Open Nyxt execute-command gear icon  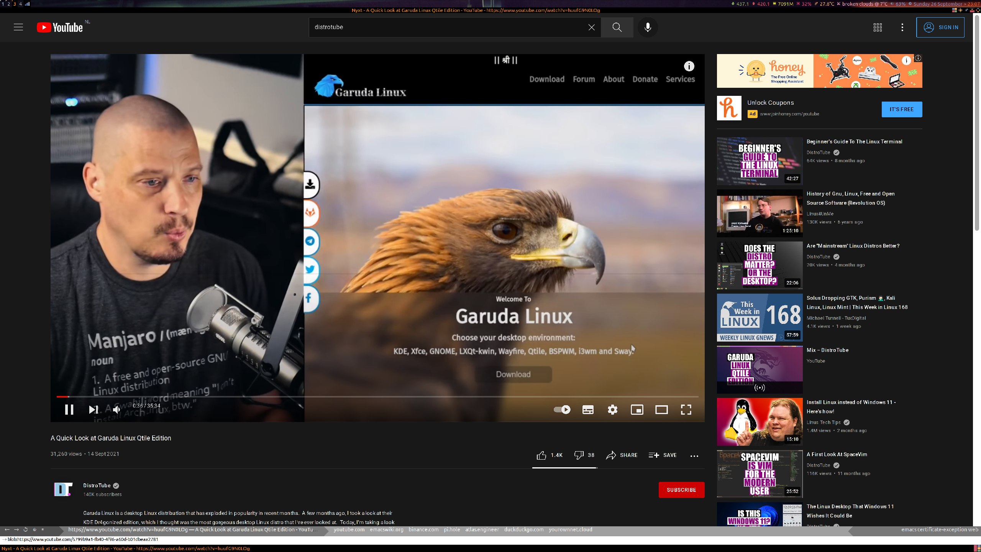pyautogui.click(x=34, y=529)
